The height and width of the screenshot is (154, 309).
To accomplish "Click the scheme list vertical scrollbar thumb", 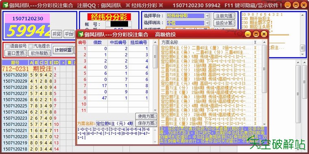I will (264, 69).
